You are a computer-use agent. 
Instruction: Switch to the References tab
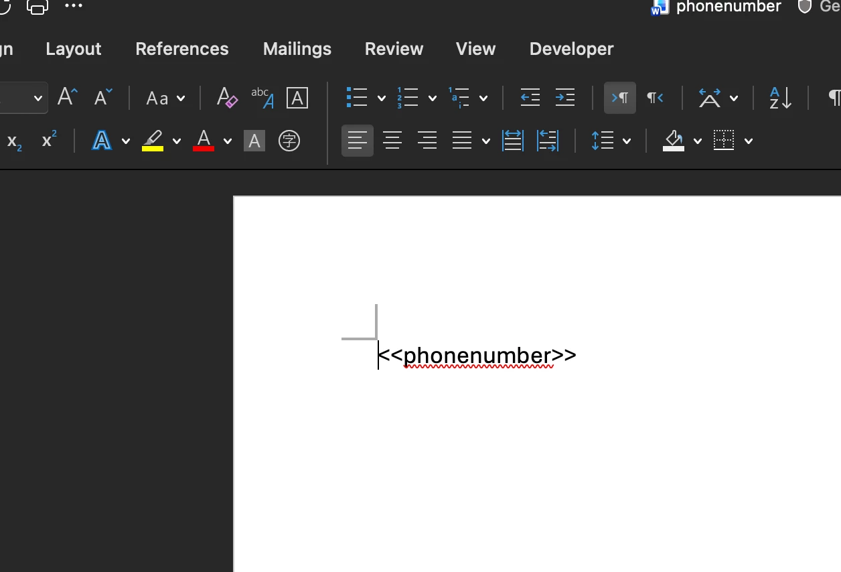pos(181,49)
